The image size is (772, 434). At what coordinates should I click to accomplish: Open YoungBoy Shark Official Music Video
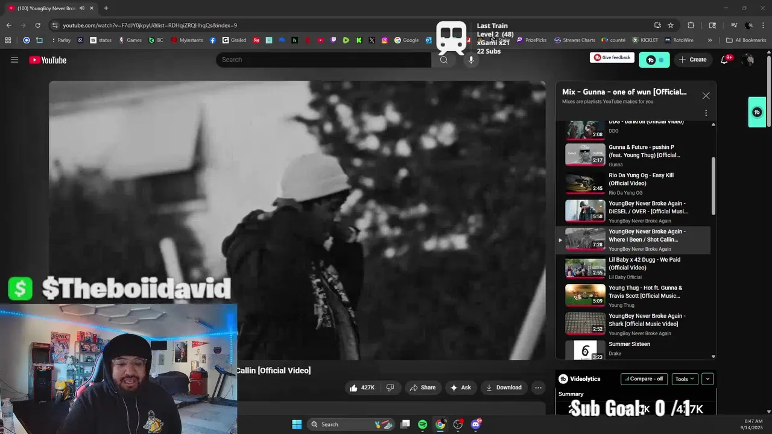[632, 324]
